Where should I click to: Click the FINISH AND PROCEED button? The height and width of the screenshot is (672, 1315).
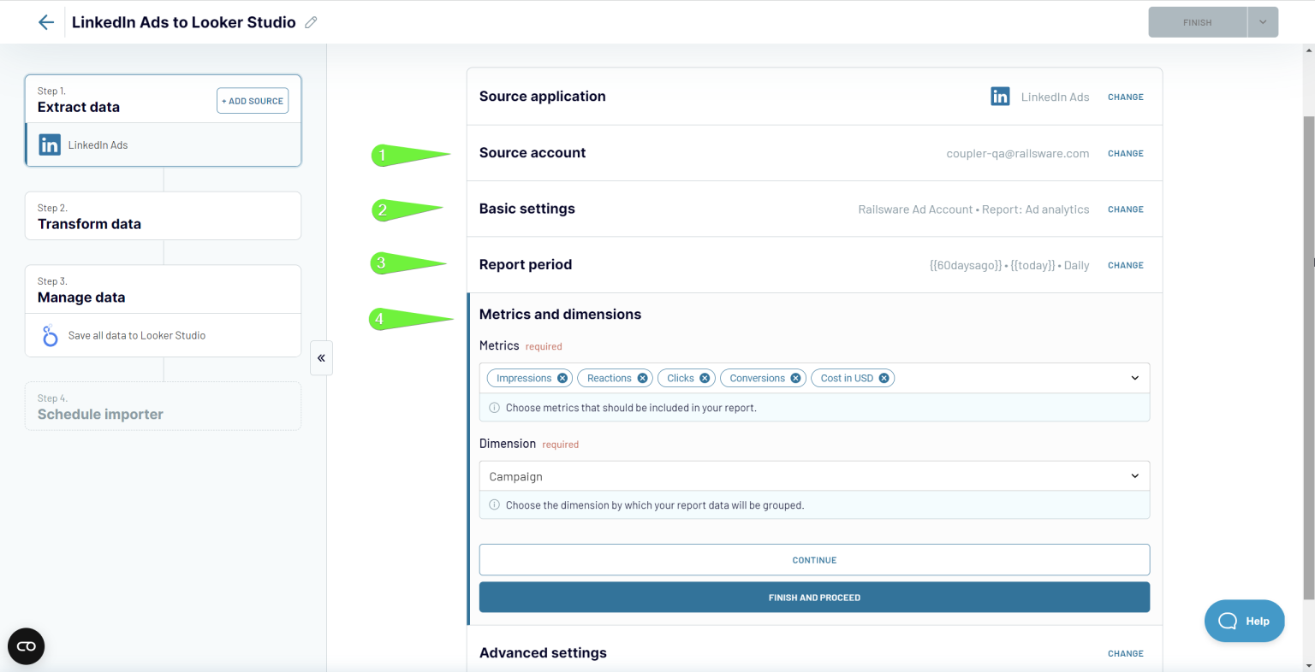coord(813,597)
